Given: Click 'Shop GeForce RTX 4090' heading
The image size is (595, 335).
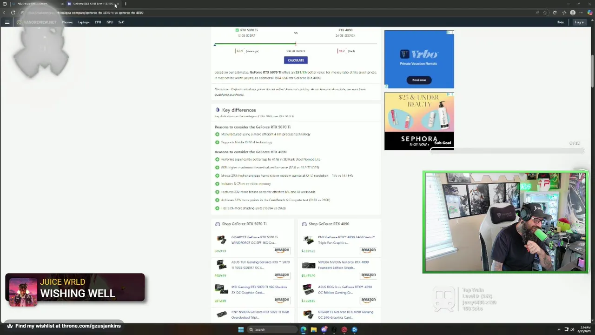Looking at the screenshot, I should click(x=329, y=224).
